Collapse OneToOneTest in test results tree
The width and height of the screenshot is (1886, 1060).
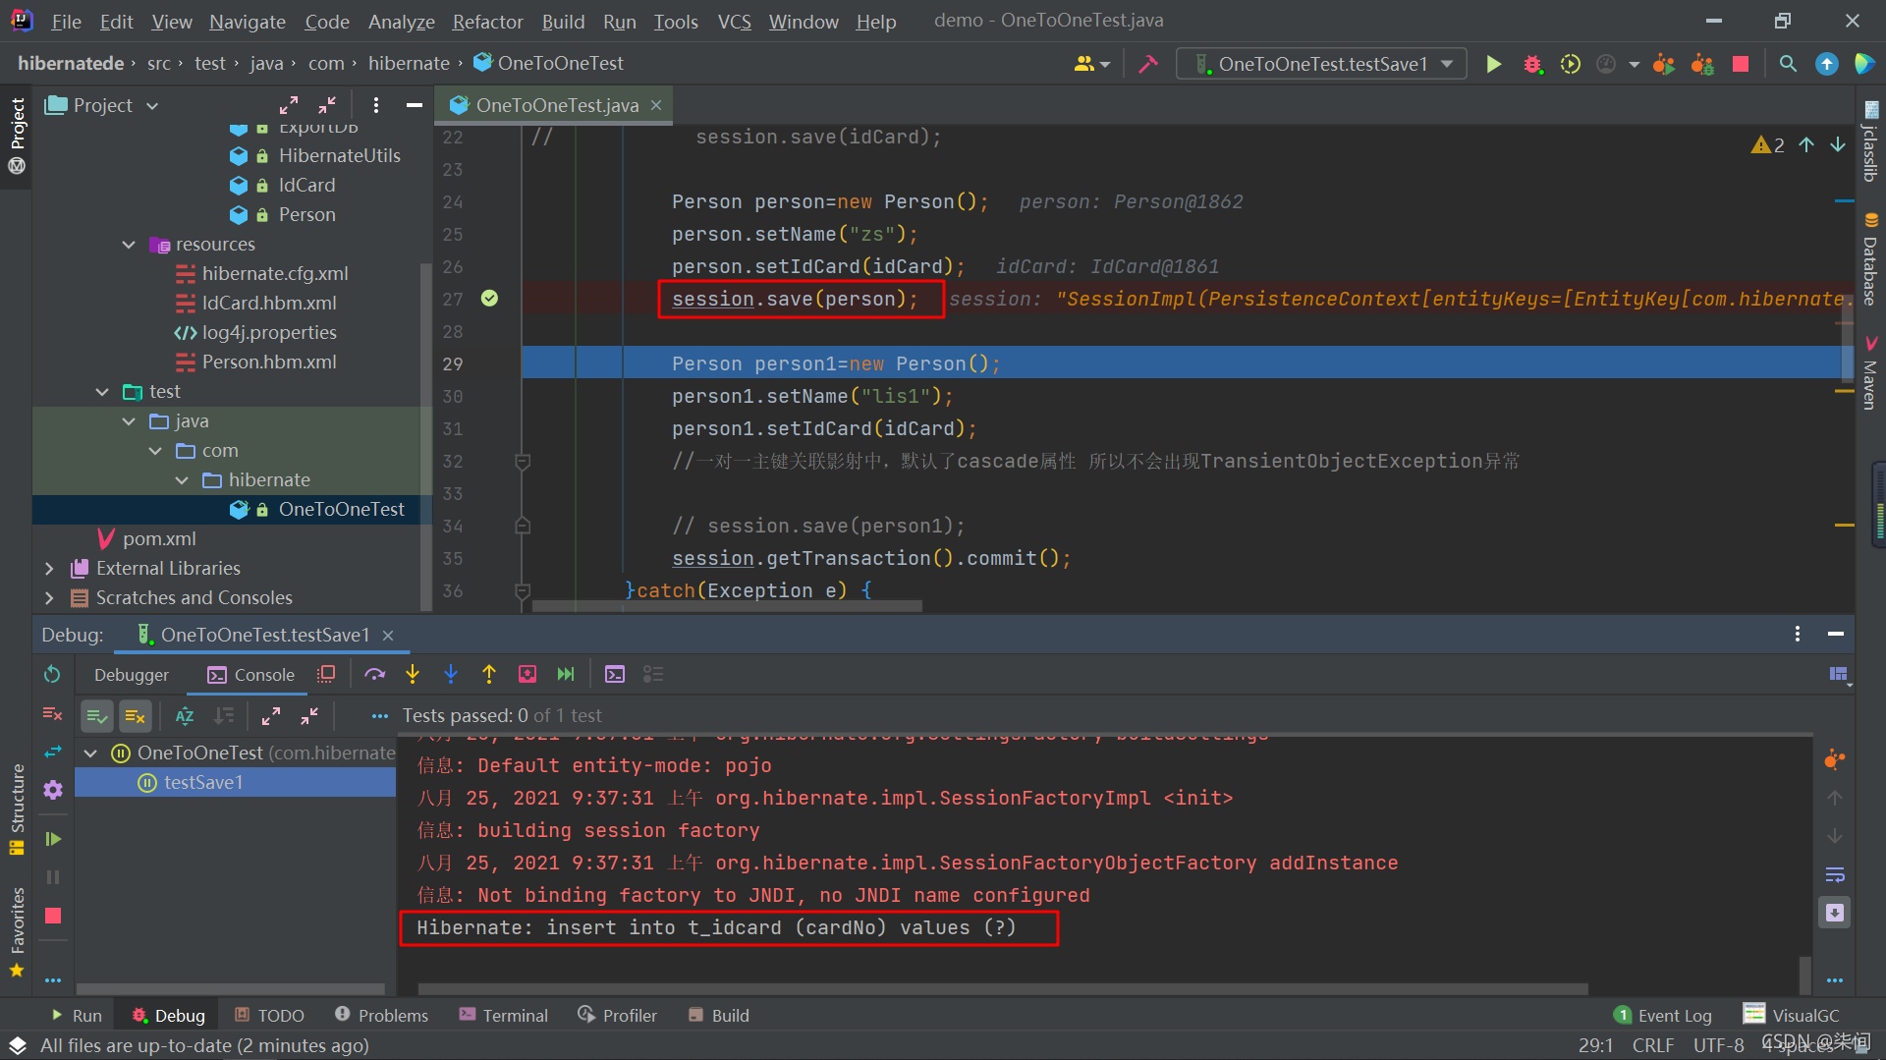91,753
